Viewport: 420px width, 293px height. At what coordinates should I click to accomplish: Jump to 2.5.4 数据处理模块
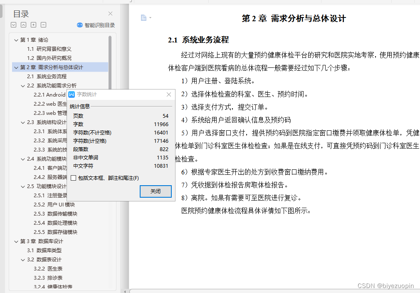pyautogui.click(x=55, y=223)
